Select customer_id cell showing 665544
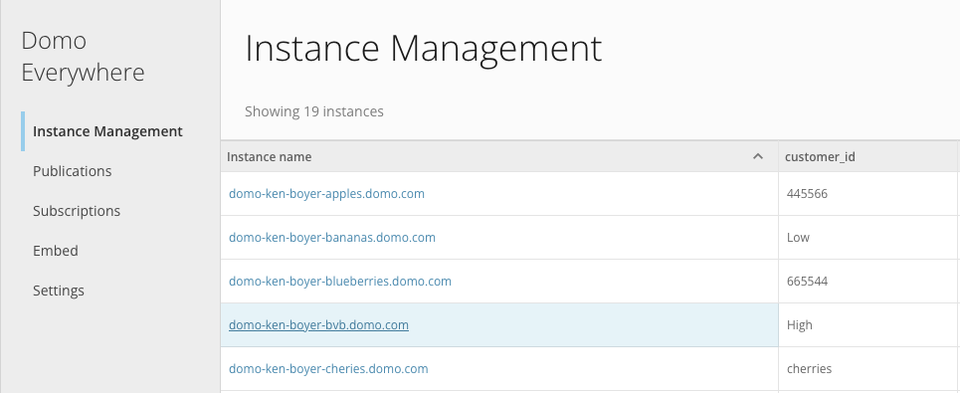 [x=867, y=281]
